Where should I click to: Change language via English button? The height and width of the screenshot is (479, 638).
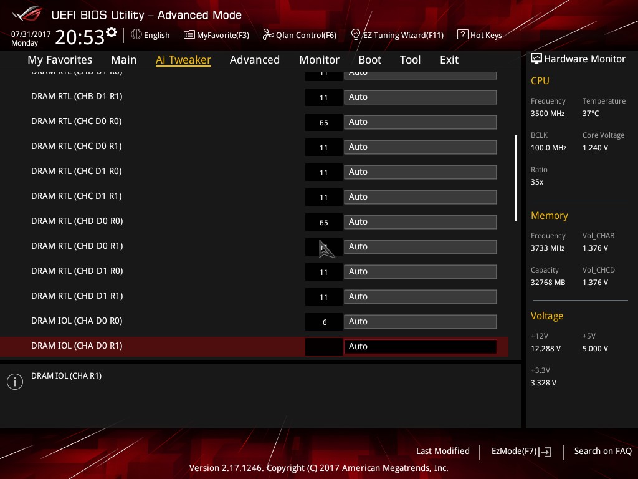coord(151,35)
